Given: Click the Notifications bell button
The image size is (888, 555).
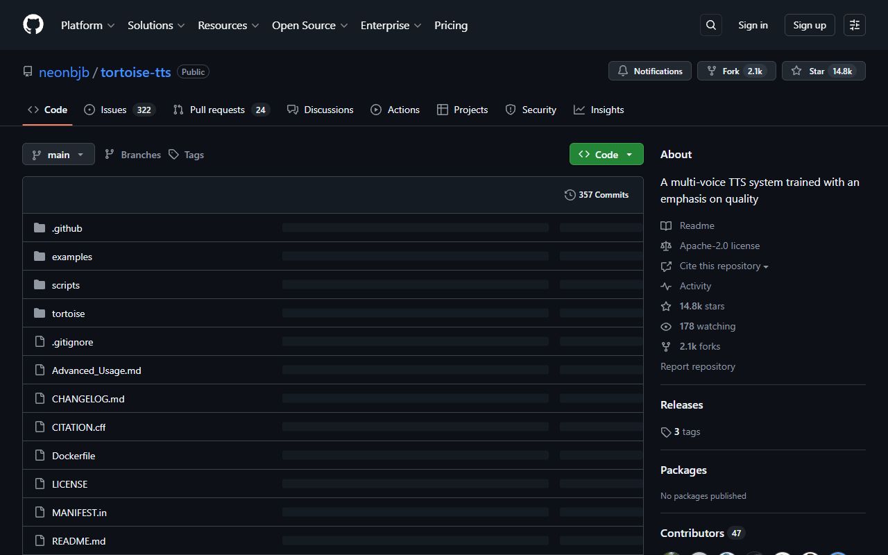Looking at the screenshot, I should pos(650,71).
